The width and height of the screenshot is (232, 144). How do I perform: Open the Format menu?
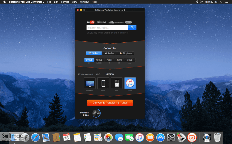point(65,2)
